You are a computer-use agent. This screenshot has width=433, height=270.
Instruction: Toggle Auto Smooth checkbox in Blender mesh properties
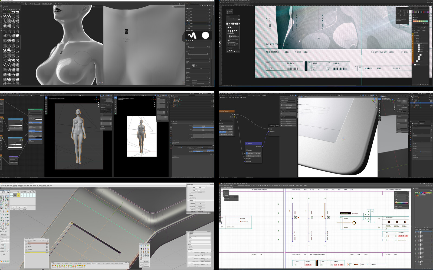421,152
